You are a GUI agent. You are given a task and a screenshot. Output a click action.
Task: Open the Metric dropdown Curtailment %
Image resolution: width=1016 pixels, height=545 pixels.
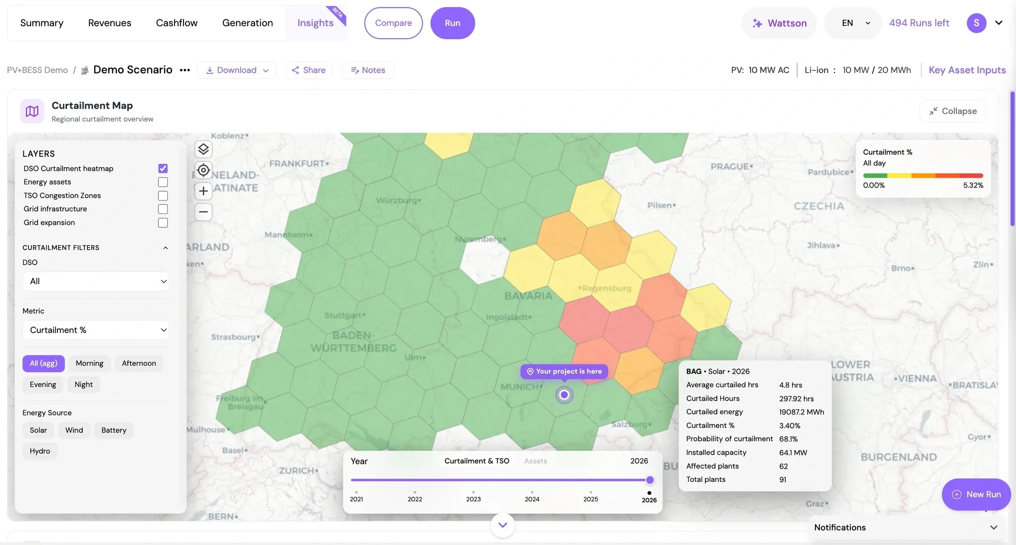(96, 330)
